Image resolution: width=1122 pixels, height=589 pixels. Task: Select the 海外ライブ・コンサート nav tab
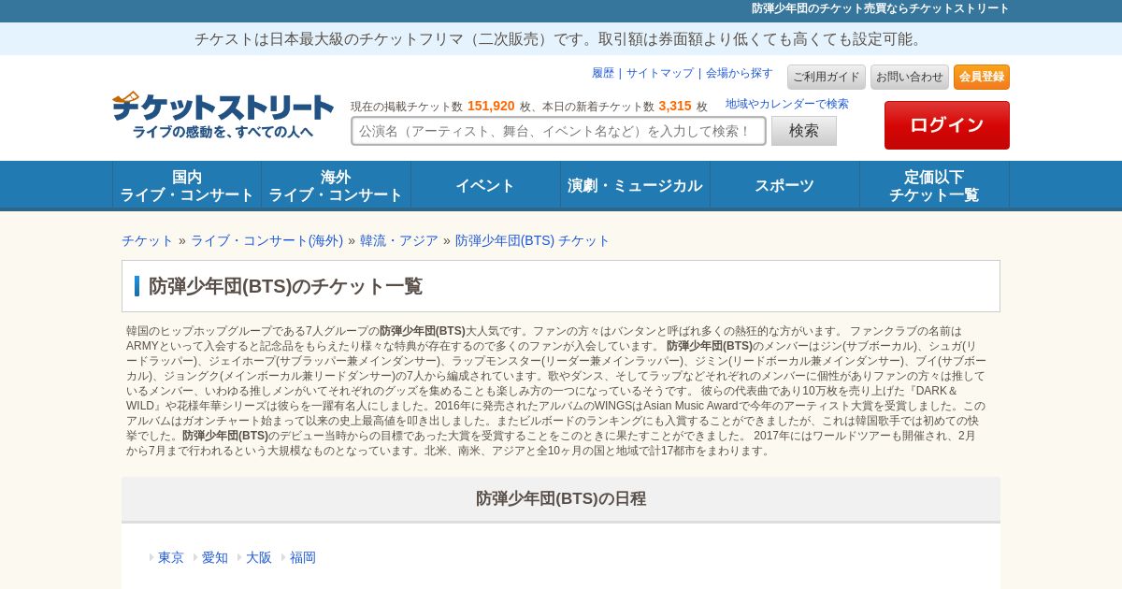336,185
